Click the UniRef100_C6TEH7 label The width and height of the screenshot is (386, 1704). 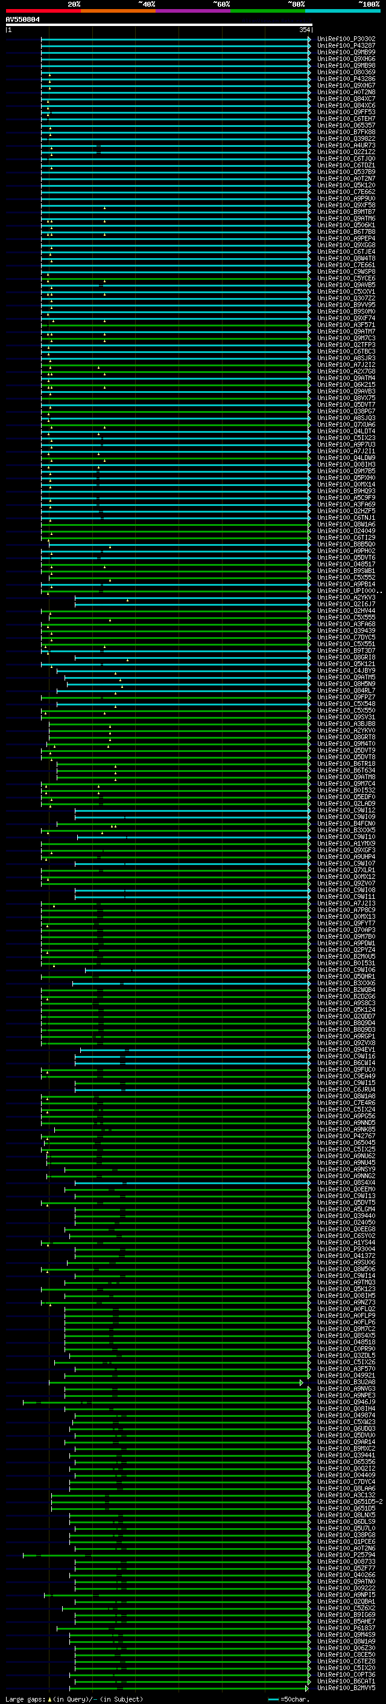(346, 119)
